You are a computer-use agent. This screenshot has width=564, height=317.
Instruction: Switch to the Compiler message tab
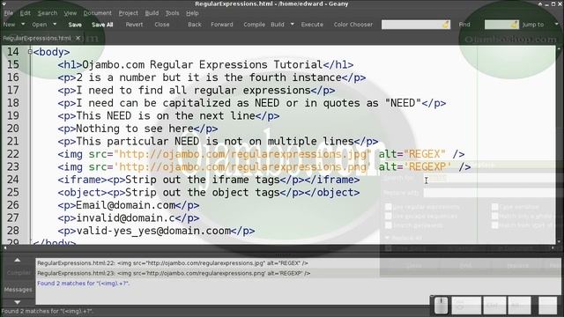(x=19, y=273)
